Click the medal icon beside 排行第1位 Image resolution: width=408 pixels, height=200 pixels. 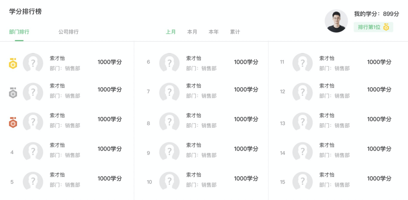click(x=386, y=27)
